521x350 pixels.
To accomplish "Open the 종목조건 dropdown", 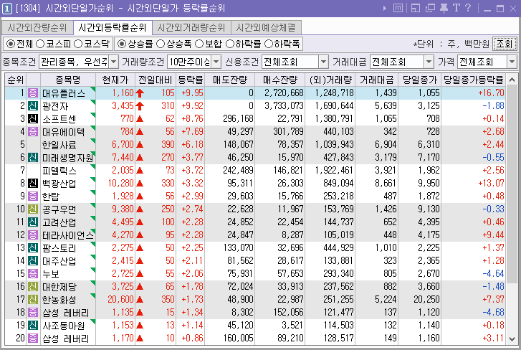I will 114,62.
